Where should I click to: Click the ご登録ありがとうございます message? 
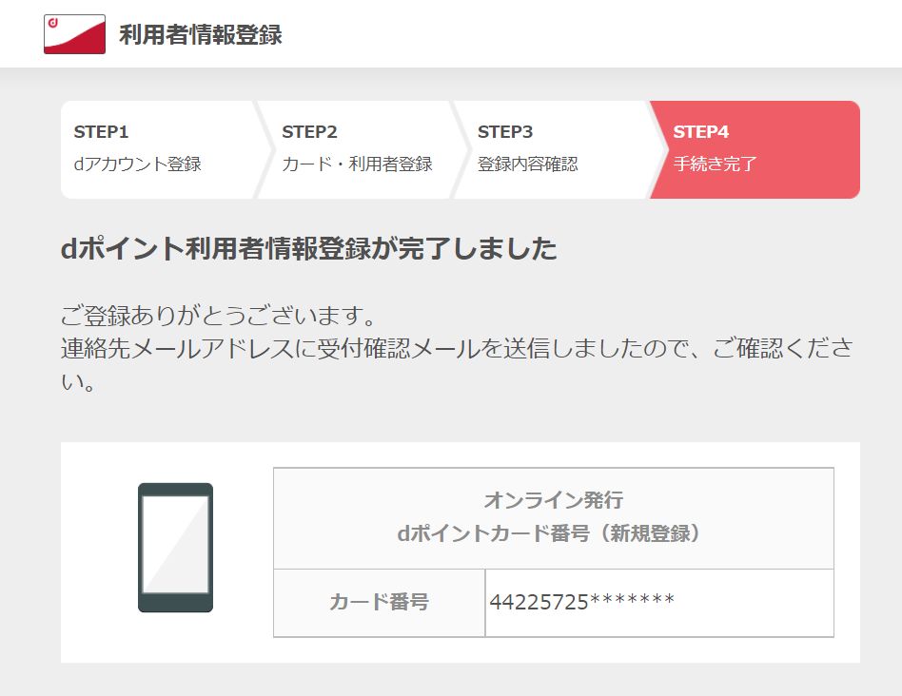click(x=219, y=315)
